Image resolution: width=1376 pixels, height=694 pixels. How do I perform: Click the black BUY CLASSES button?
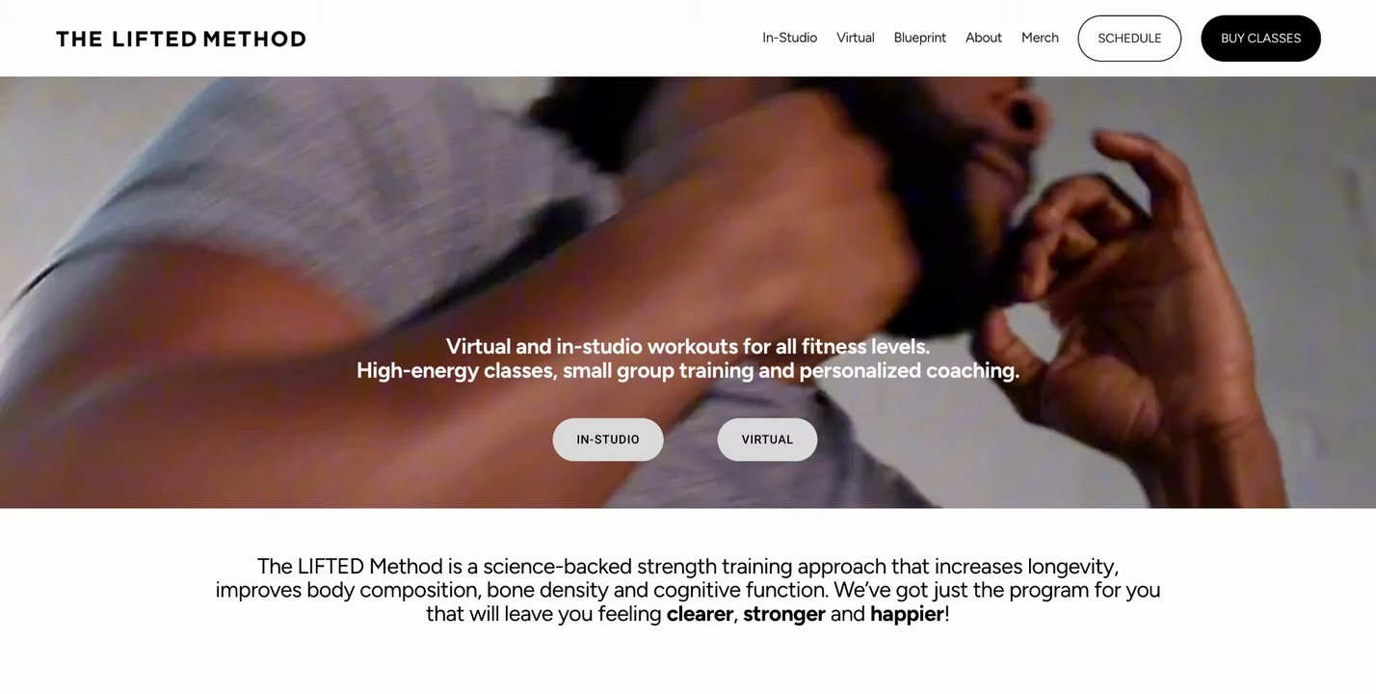(1260, 39)
